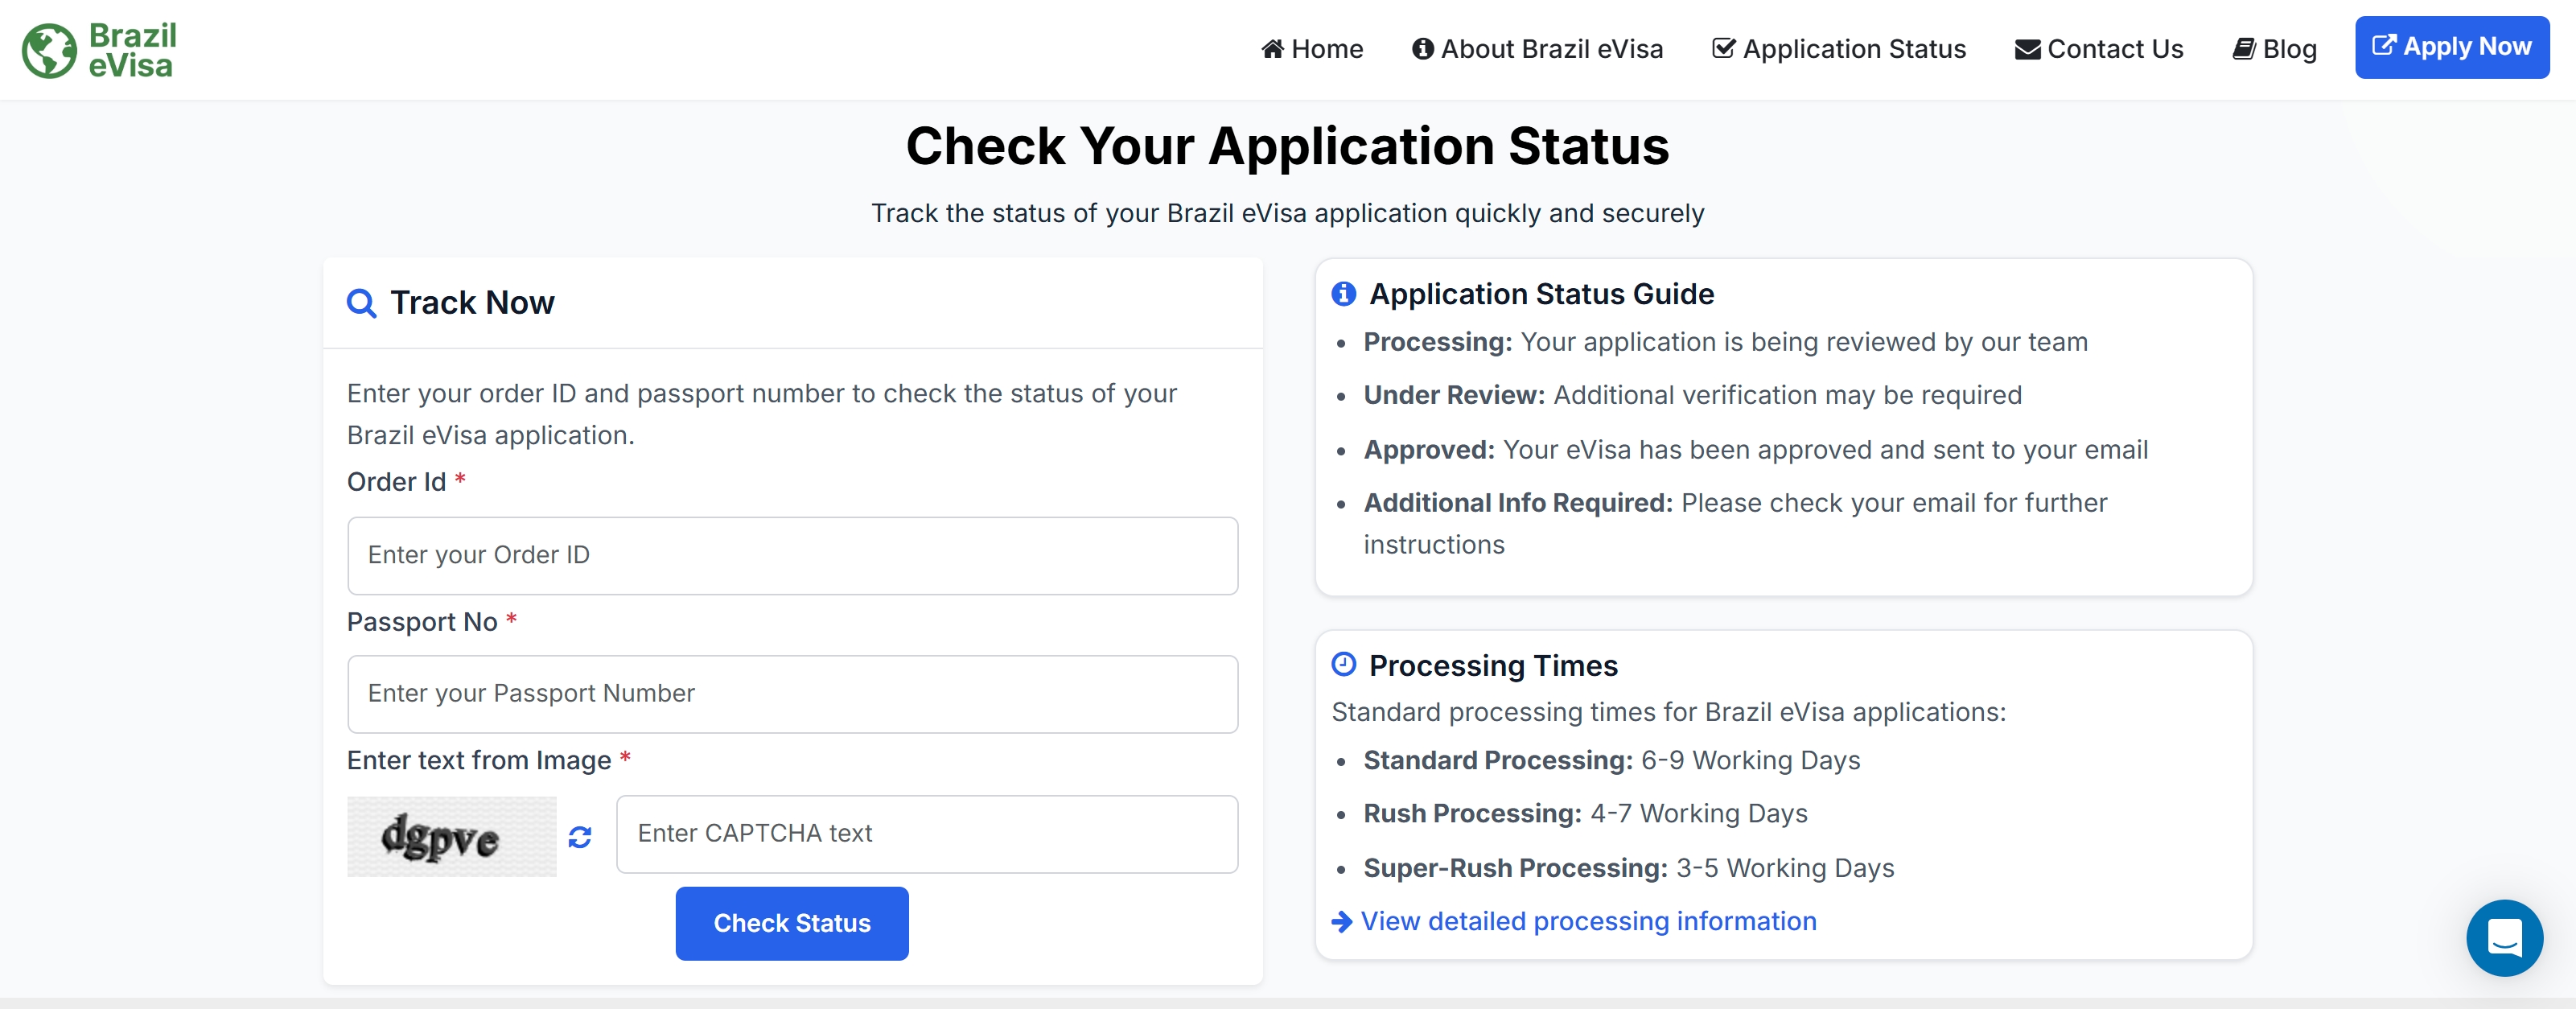
Task: Focus the Order ID input field
Action: click(792, 555)
